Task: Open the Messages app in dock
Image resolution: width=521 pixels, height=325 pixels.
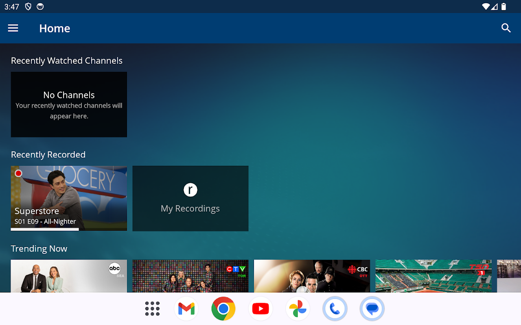Action: [x=372, y=309]
